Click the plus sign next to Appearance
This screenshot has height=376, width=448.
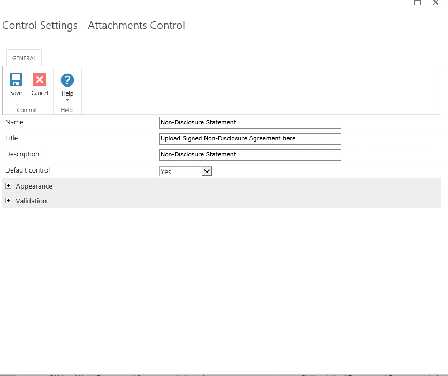9,186
